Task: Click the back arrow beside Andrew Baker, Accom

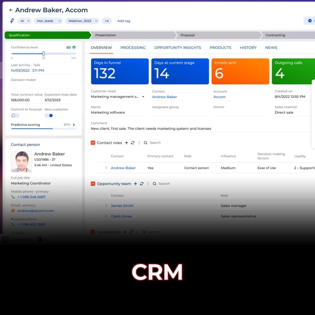Action: [11, 10]
